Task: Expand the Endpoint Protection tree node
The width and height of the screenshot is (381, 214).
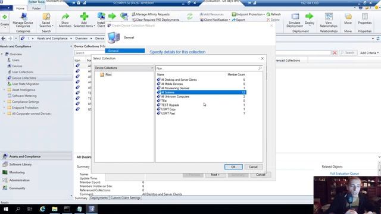Action: (x=4, y=108)
